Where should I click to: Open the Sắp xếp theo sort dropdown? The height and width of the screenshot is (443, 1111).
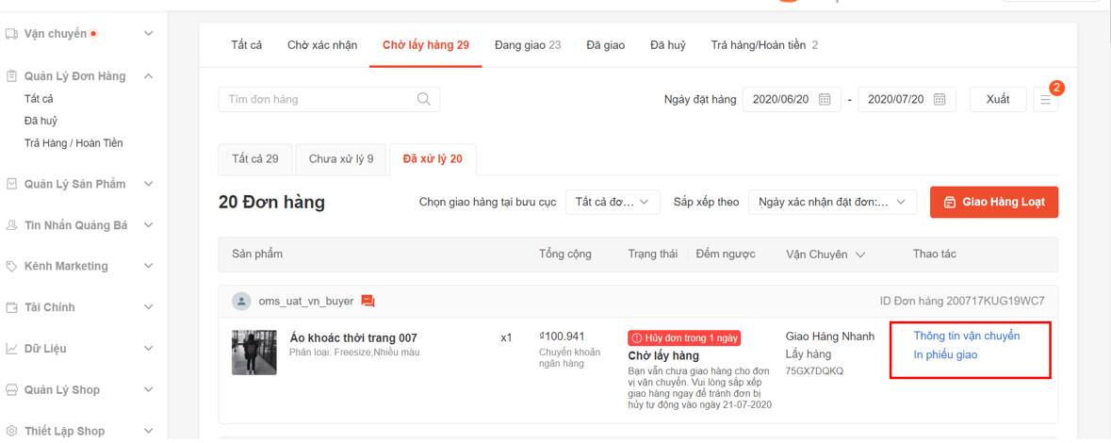tap(831, 202)
